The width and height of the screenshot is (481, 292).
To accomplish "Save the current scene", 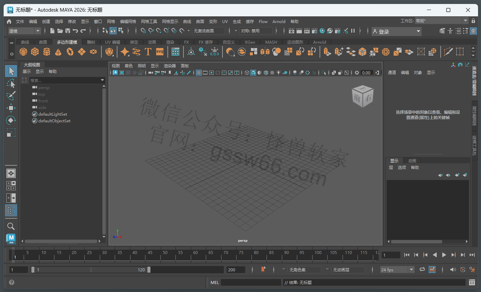I will (68, 31).
